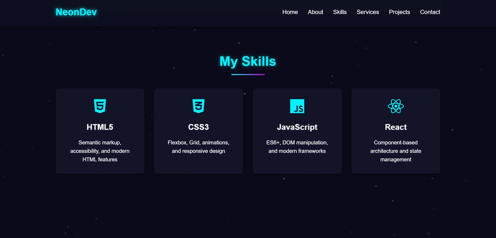Screen dimensions: 496x238
Task: Select the HTML5 card title
Action: tap(100, 127)
